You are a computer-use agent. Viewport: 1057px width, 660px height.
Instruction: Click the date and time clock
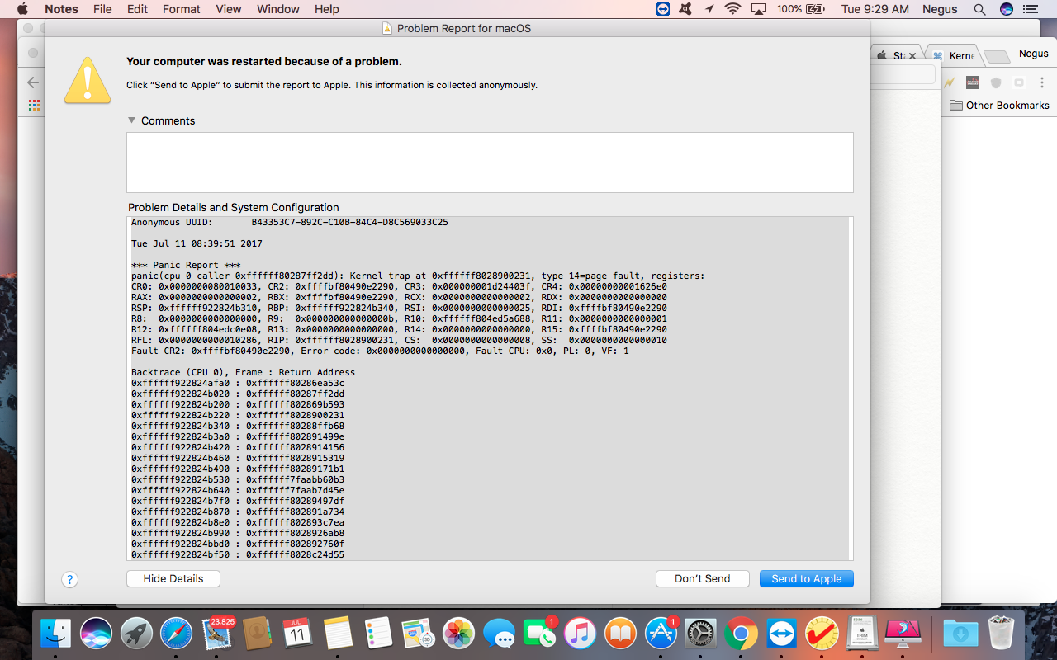[x=875, y=9]
